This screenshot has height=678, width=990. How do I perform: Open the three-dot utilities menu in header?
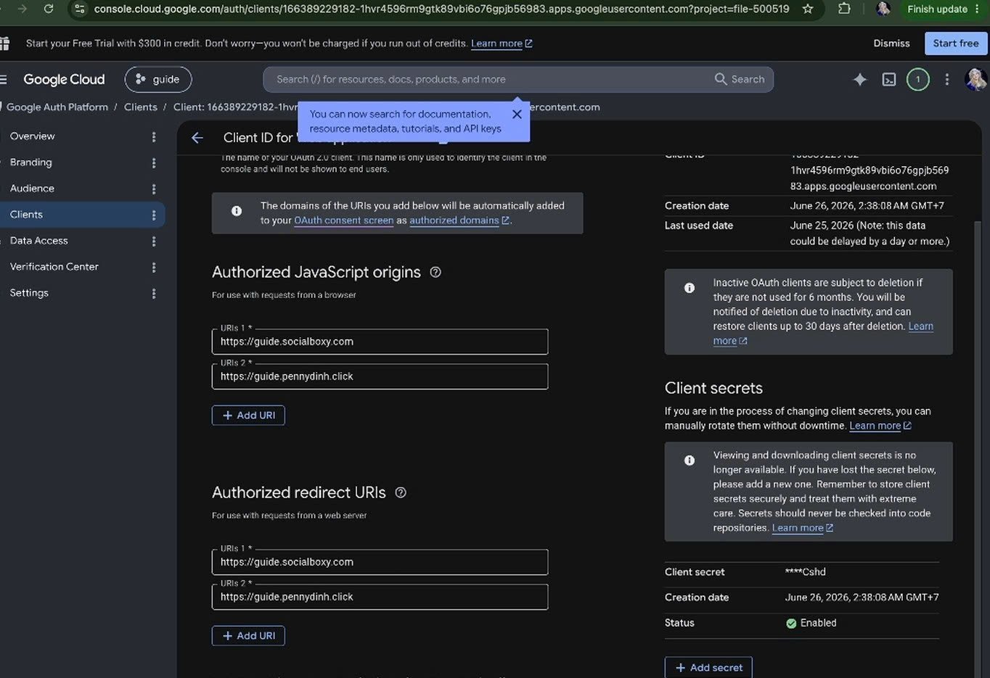(946, 80)
